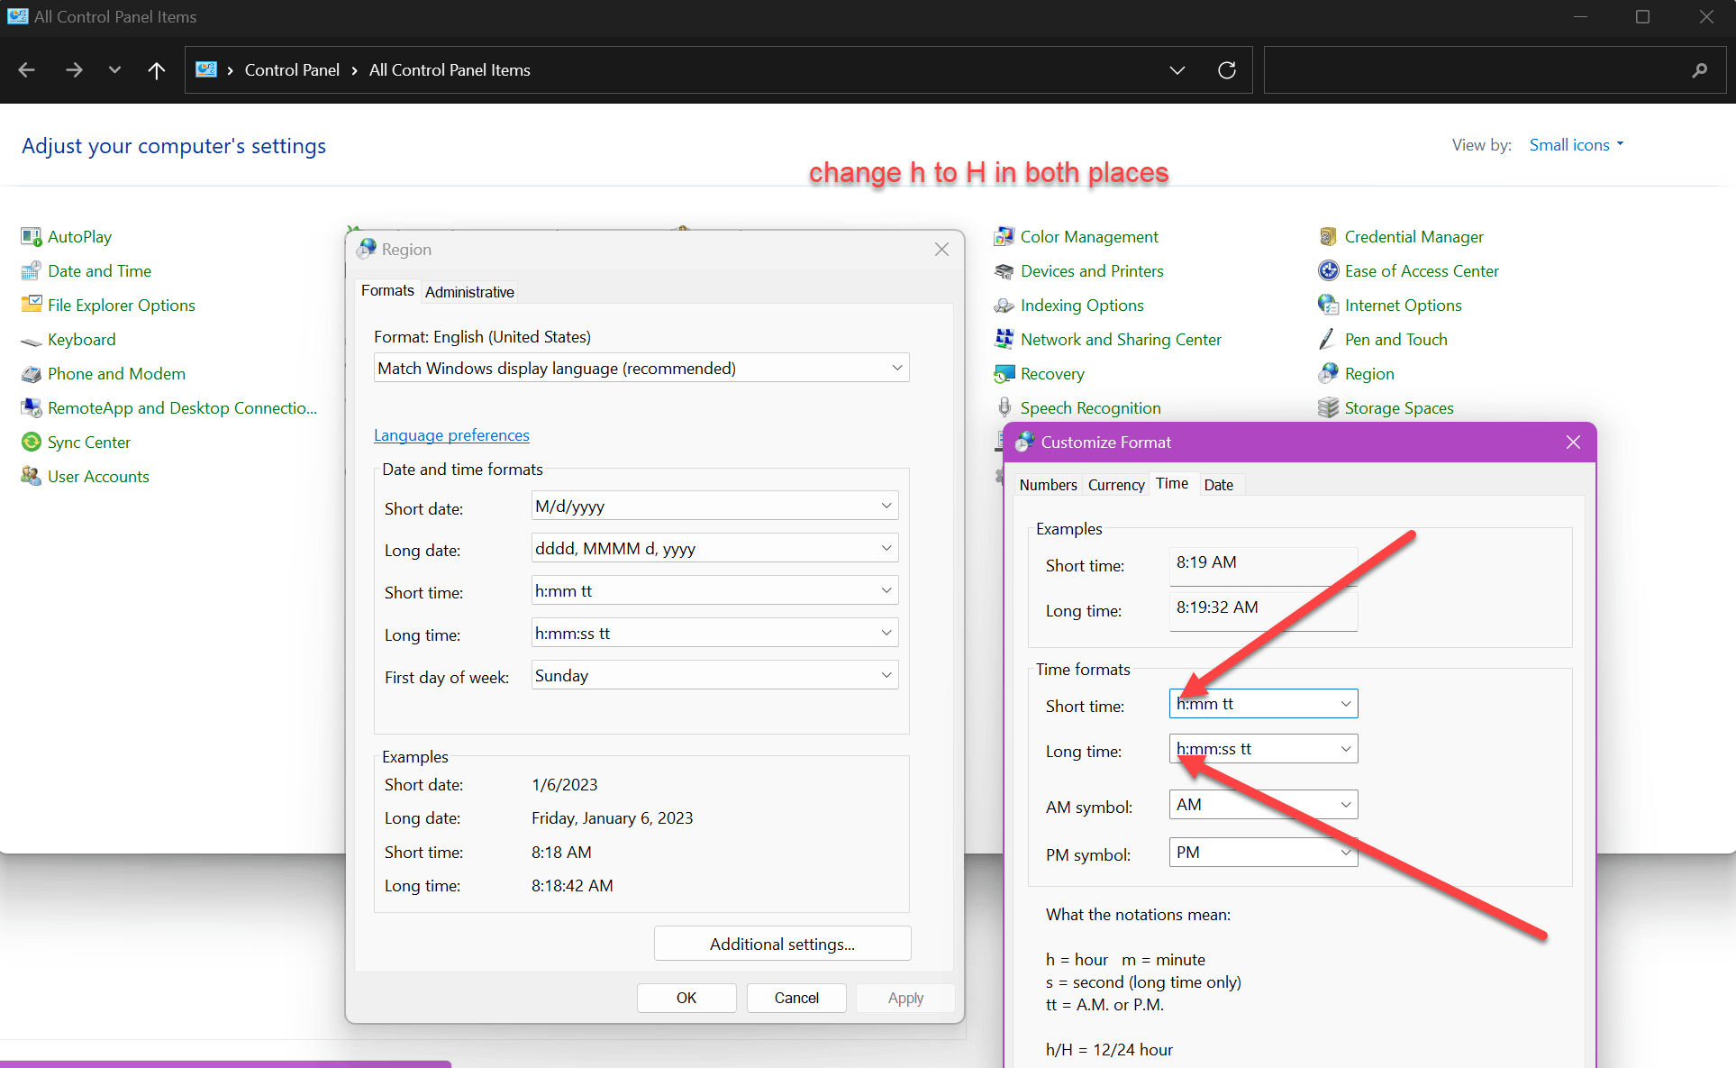The width and height of the screenshot is (1736, 1068).
Task: Refresh the Control Panel address bar
Action: pyautogui.click(x=1227, y=70)
